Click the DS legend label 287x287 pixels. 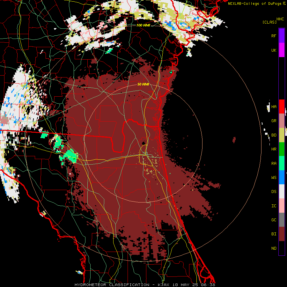click(274, 192)
